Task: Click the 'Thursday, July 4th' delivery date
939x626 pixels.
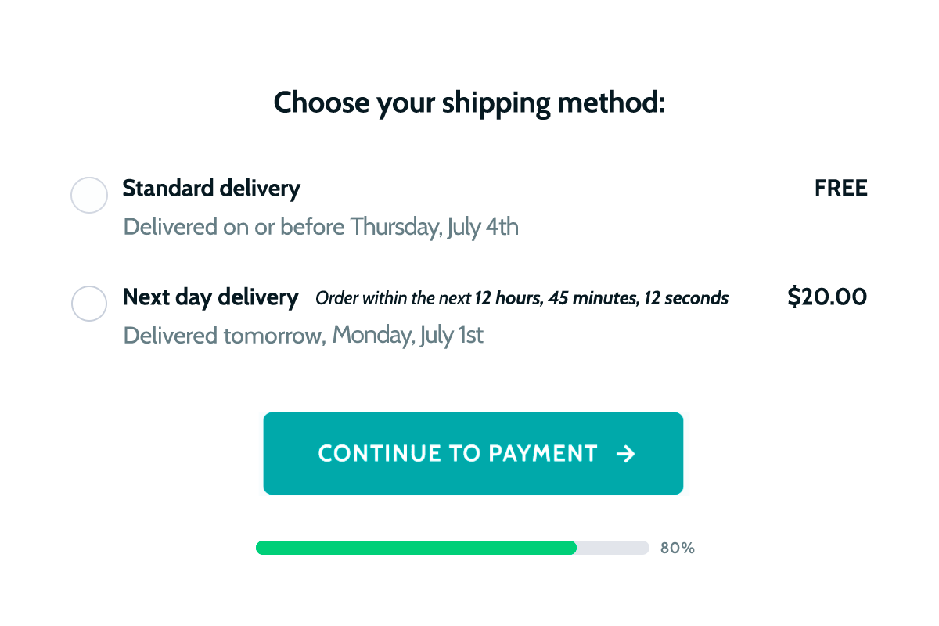Action: (434, 227)
